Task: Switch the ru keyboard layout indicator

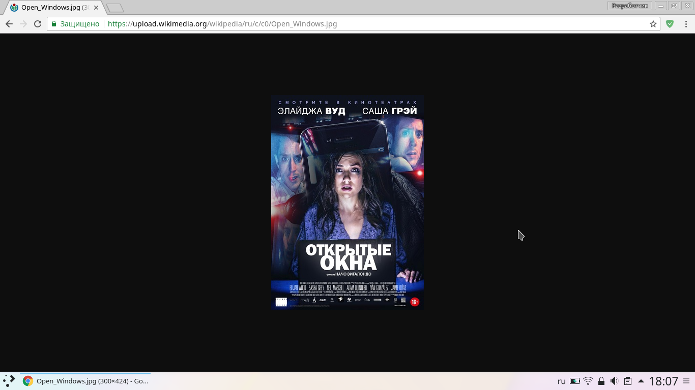Action: pyautogui.click(x=561, y=381)
